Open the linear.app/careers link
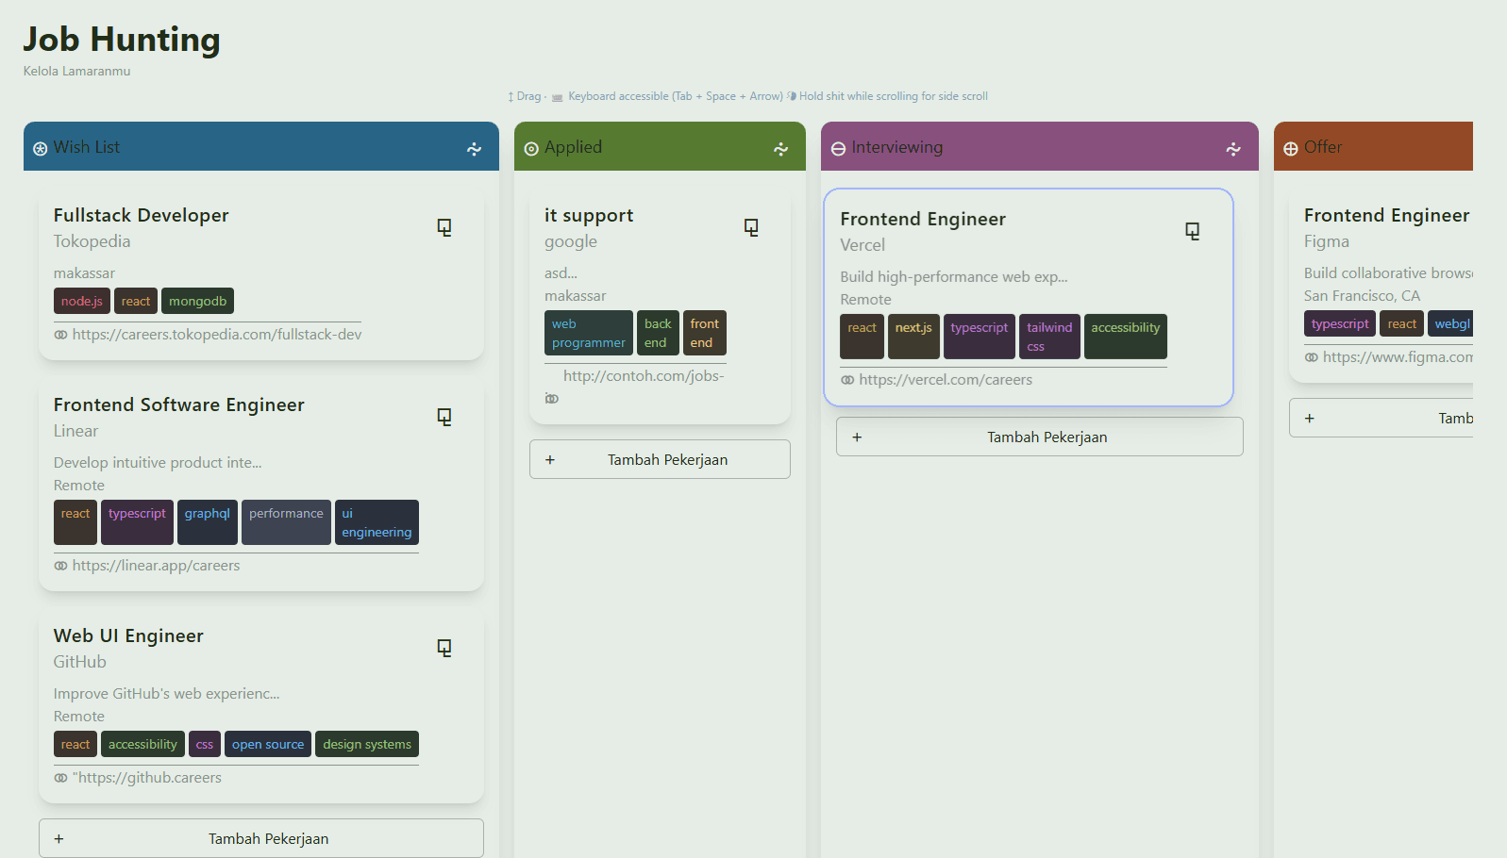This screenshot has width=1507, height=858. (x=156, y=566)
